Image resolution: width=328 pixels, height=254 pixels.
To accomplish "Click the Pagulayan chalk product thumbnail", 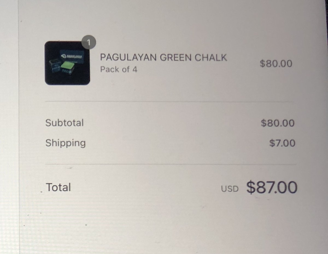I will click(67, 63).
